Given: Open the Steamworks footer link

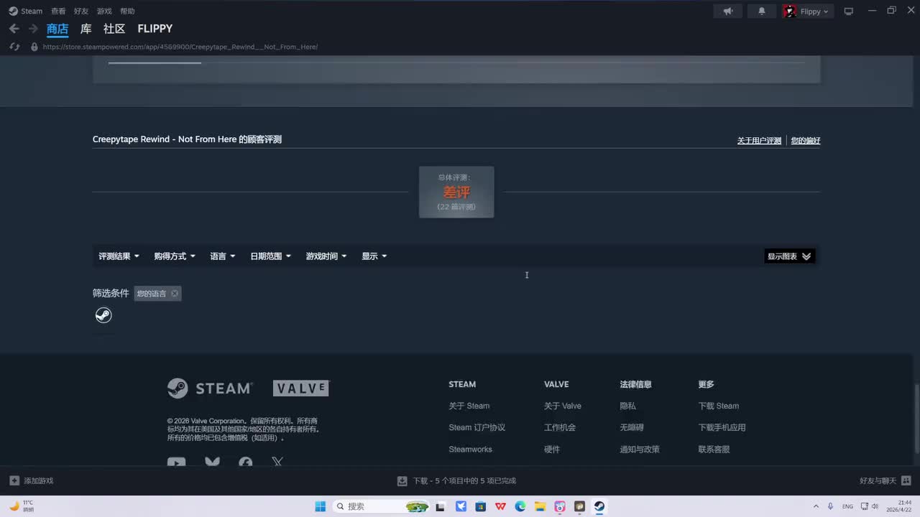Looking at the screenshot, I should click(x=471, y=450).
